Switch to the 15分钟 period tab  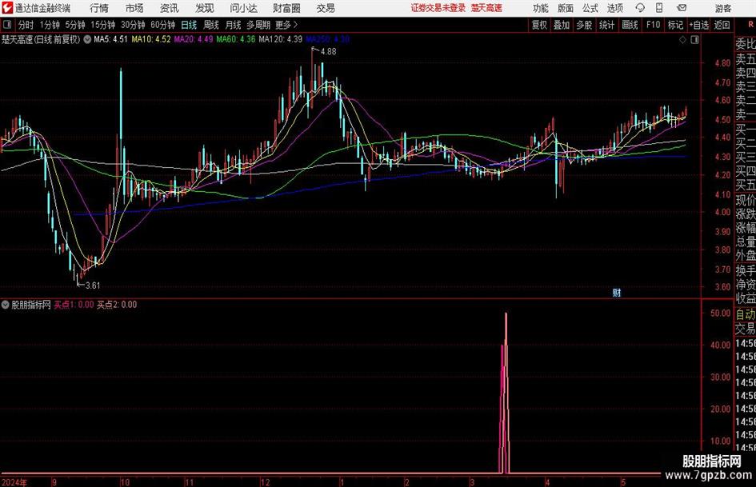coord(103,25)
